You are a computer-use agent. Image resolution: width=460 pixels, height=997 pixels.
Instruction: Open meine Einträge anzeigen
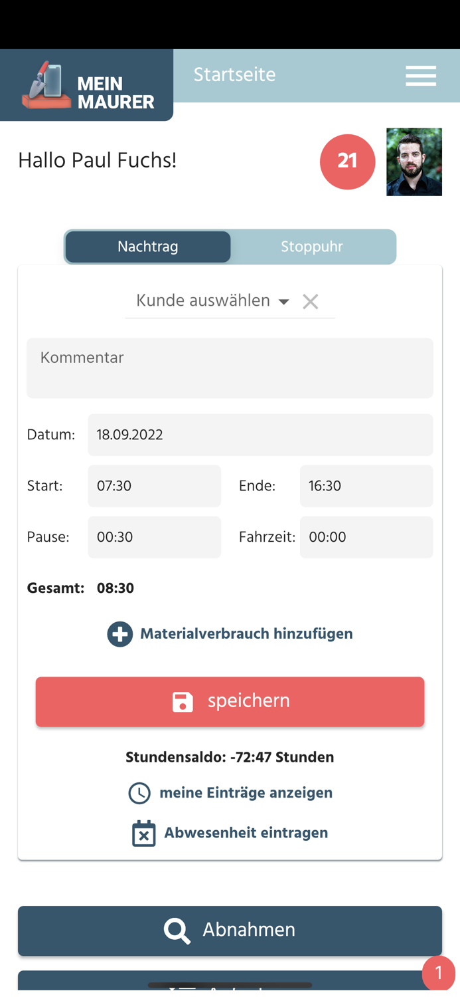[244, 792]
